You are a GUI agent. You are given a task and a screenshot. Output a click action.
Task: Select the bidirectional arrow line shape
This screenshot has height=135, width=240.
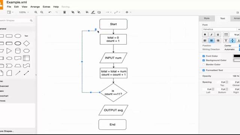(26, 73)
